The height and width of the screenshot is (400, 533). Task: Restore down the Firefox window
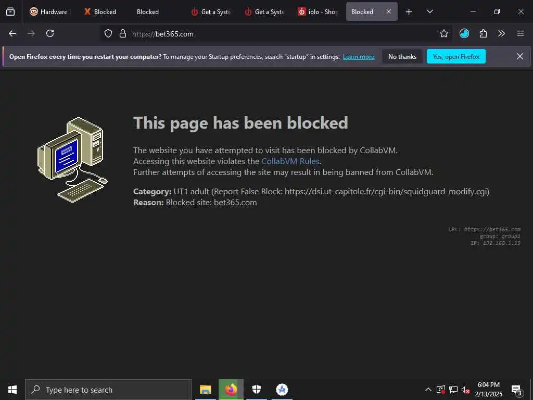pos(497,11)
